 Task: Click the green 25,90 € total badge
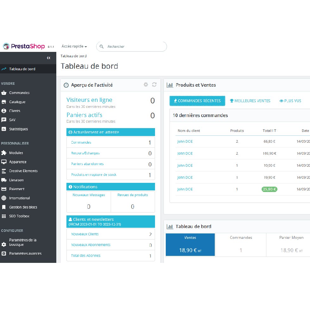point(269,189)
